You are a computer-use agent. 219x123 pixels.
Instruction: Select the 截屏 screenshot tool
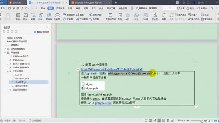point(34,17)
